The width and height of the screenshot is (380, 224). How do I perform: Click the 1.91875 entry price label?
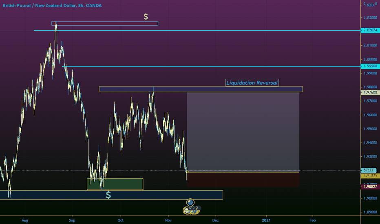370,176
